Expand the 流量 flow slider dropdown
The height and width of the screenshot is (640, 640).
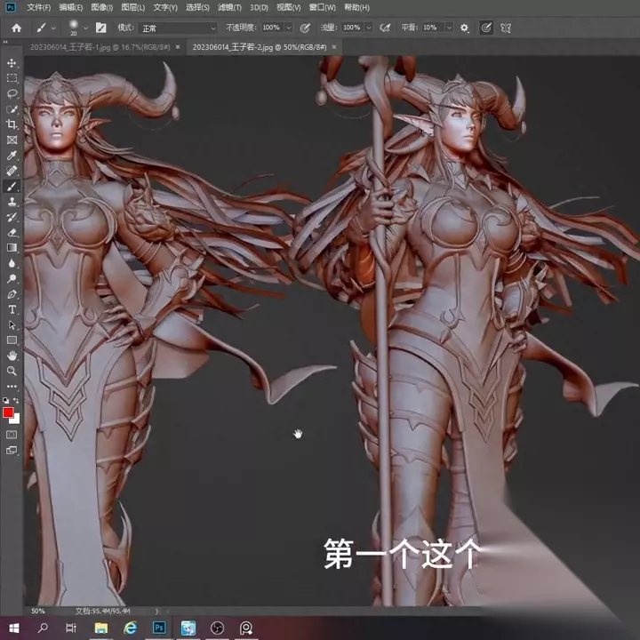(x=369, y=28)
